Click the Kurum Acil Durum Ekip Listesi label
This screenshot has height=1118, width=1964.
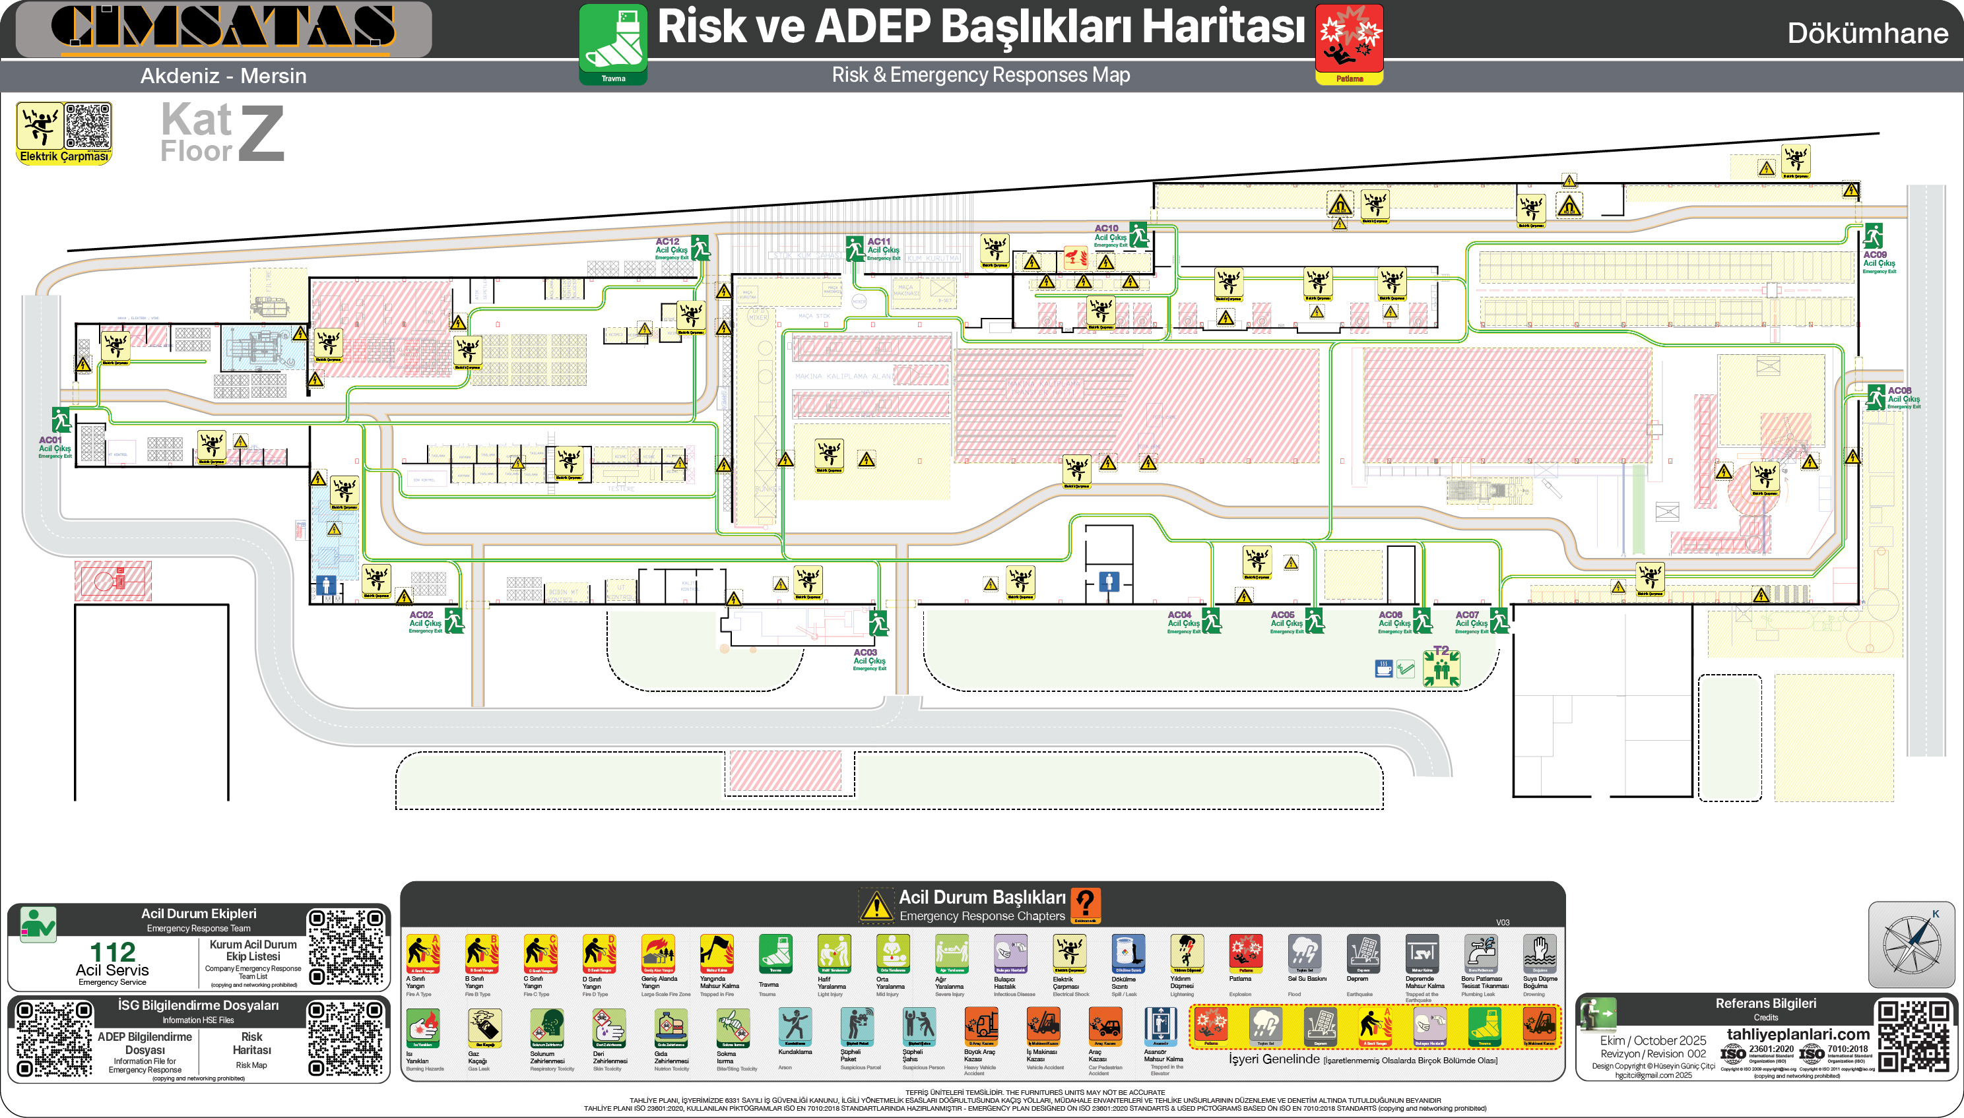(x=253, y=950)
